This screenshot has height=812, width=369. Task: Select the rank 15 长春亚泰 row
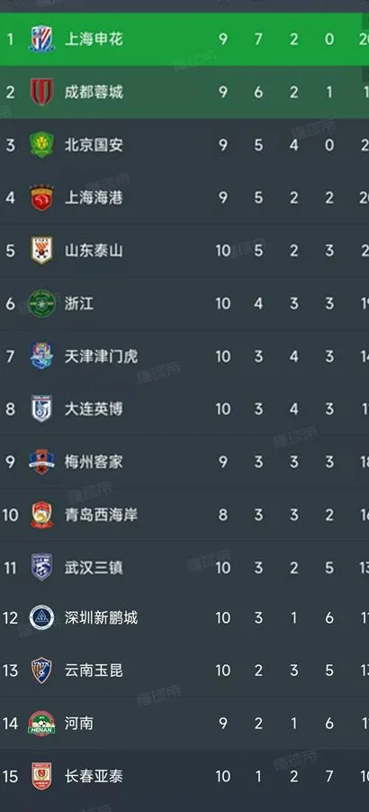(184, 776)
